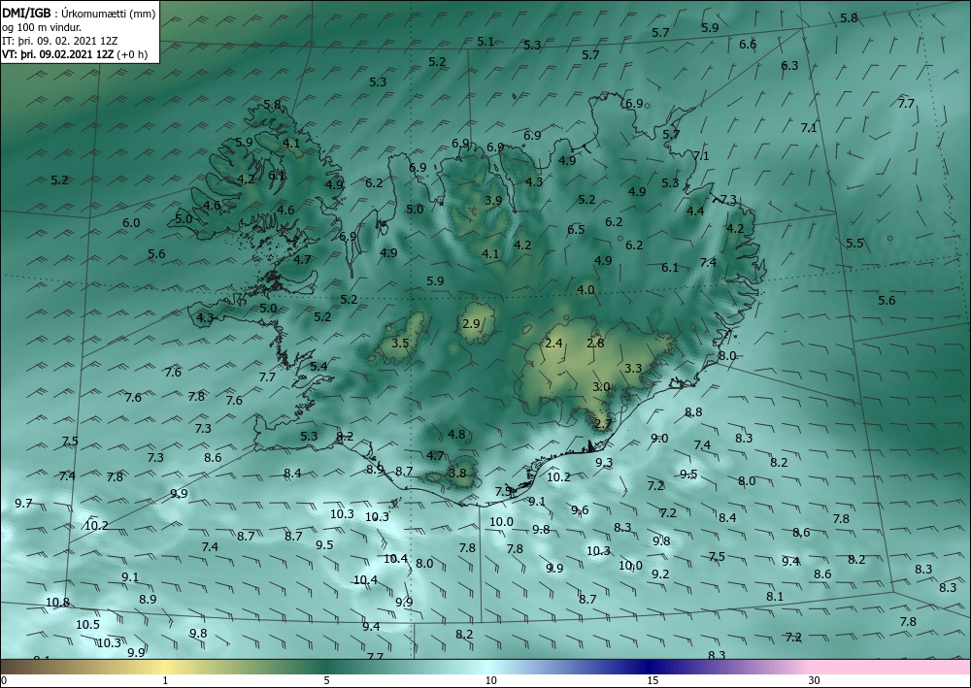Click the '10' label on the color scale

(x=490, y=680)
